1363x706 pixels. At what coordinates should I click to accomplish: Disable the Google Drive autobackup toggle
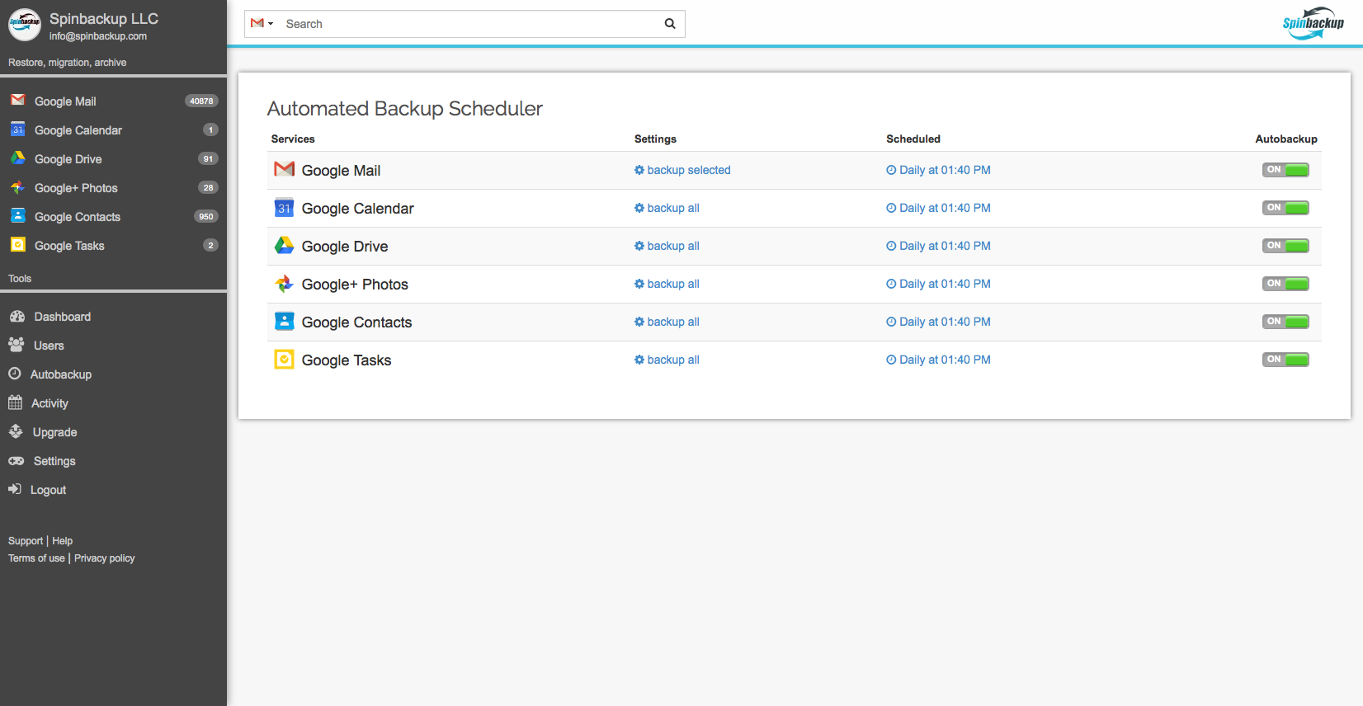pyautogui.click(x=1285, y=246)
